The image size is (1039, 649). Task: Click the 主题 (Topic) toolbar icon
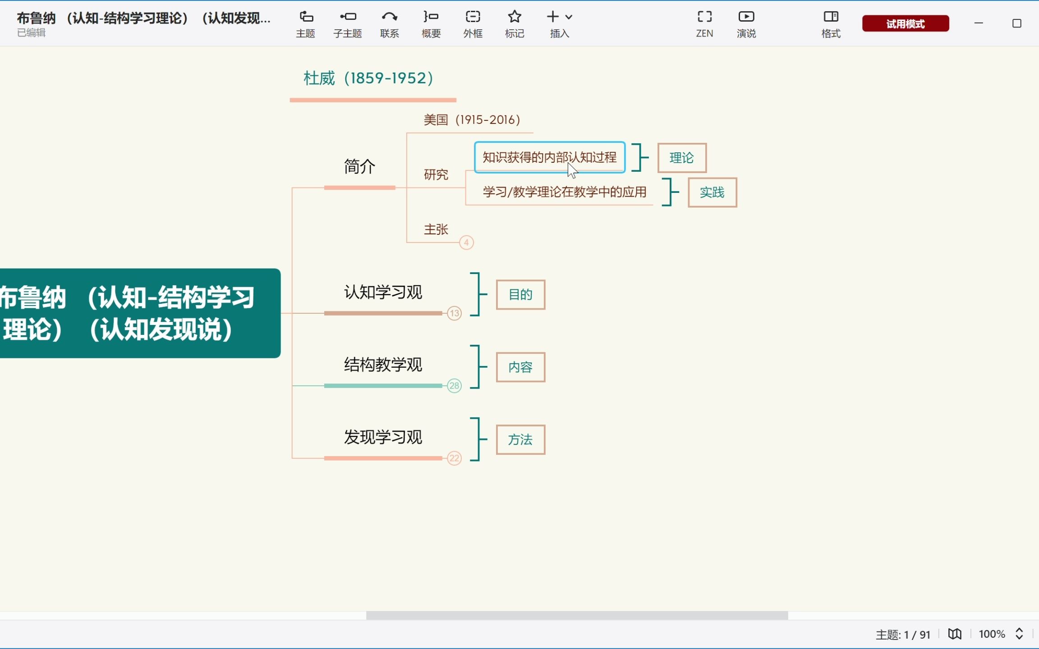point(306,24)
